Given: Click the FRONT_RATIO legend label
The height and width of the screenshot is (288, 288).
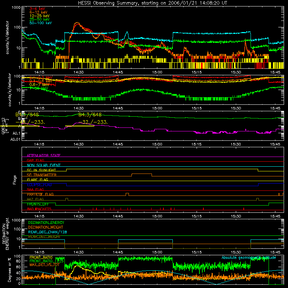Looking at the screenshot, I should click(x=41, y=257).
